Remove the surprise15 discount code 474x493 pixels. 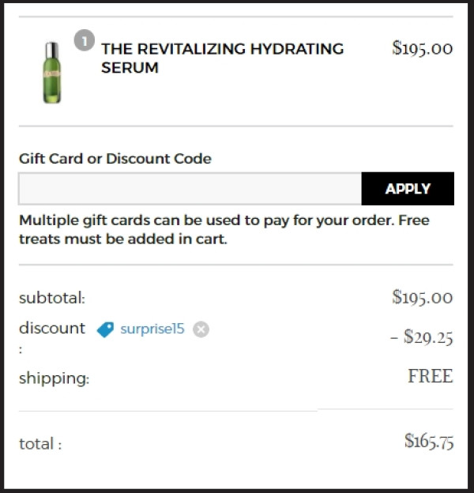tap(201, 329)
